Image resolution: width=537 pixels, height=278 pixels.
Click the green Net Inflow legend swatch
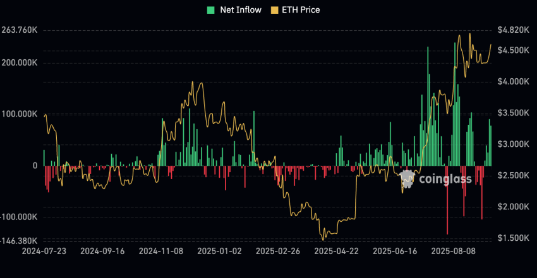coord(210,9)
